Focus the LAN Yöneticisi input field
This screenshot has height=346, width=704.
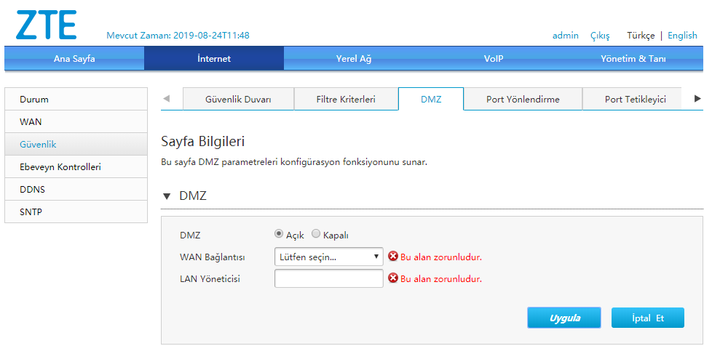tap(329, 278)
